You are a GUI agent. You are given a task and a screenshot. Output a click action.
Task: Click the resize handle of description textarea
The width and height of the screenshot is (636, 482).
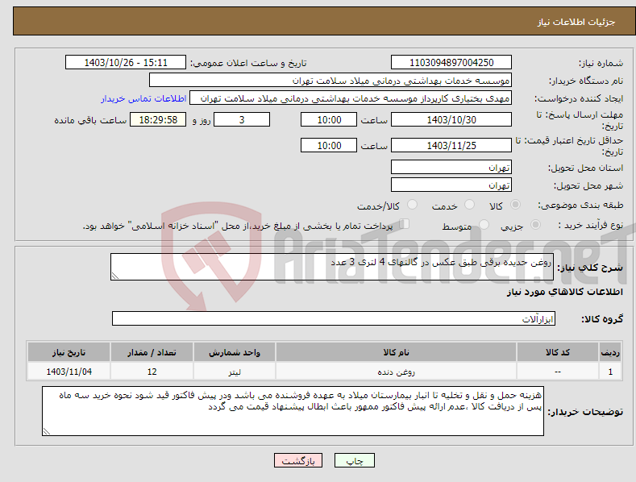[x=115, y=276]
